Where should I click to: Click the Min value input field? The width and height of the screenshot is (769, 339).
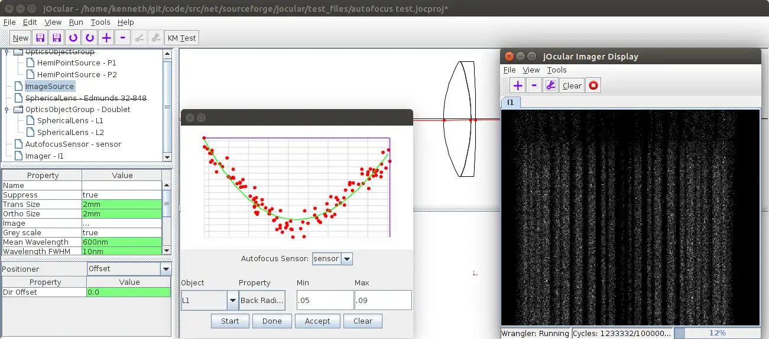pos(325,301)
